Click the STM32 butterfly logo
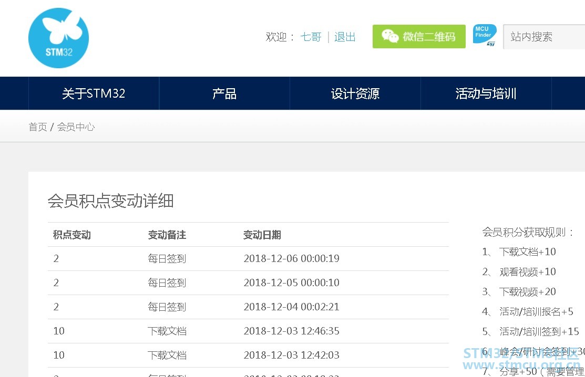Viewport: 585px width, 377px height. click(58, 38)
